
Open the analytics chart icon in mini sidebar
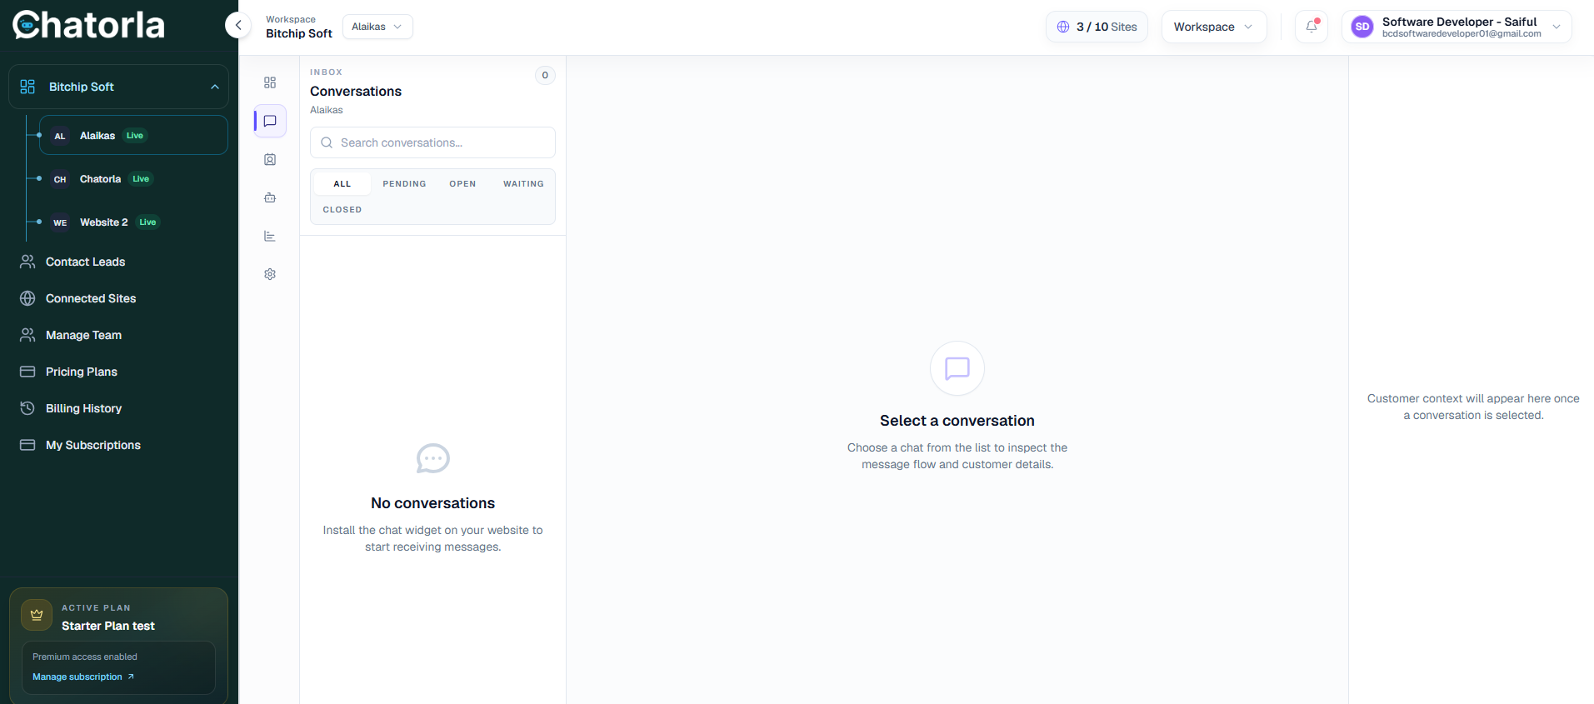270,236
